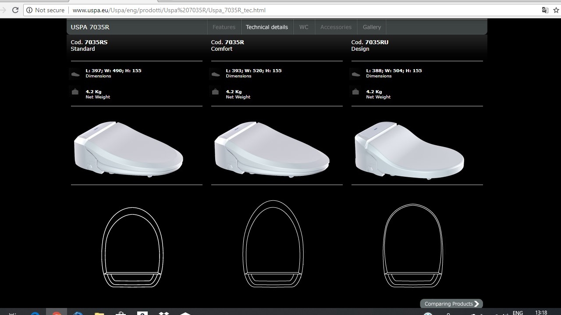This screenshot has height=315, width=561.
Task: Click the 7035R Comfort seat product image
Action: click(272, 149)
